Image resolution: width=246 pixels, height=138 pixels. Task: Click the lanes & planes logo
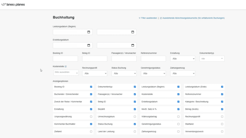point(13,5)
